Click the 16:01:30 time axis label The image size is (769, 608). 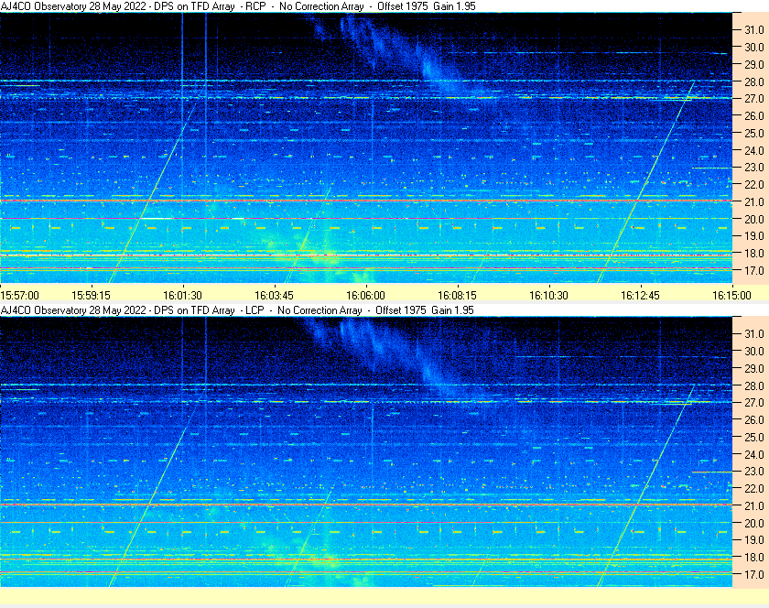tap(182, 296)
